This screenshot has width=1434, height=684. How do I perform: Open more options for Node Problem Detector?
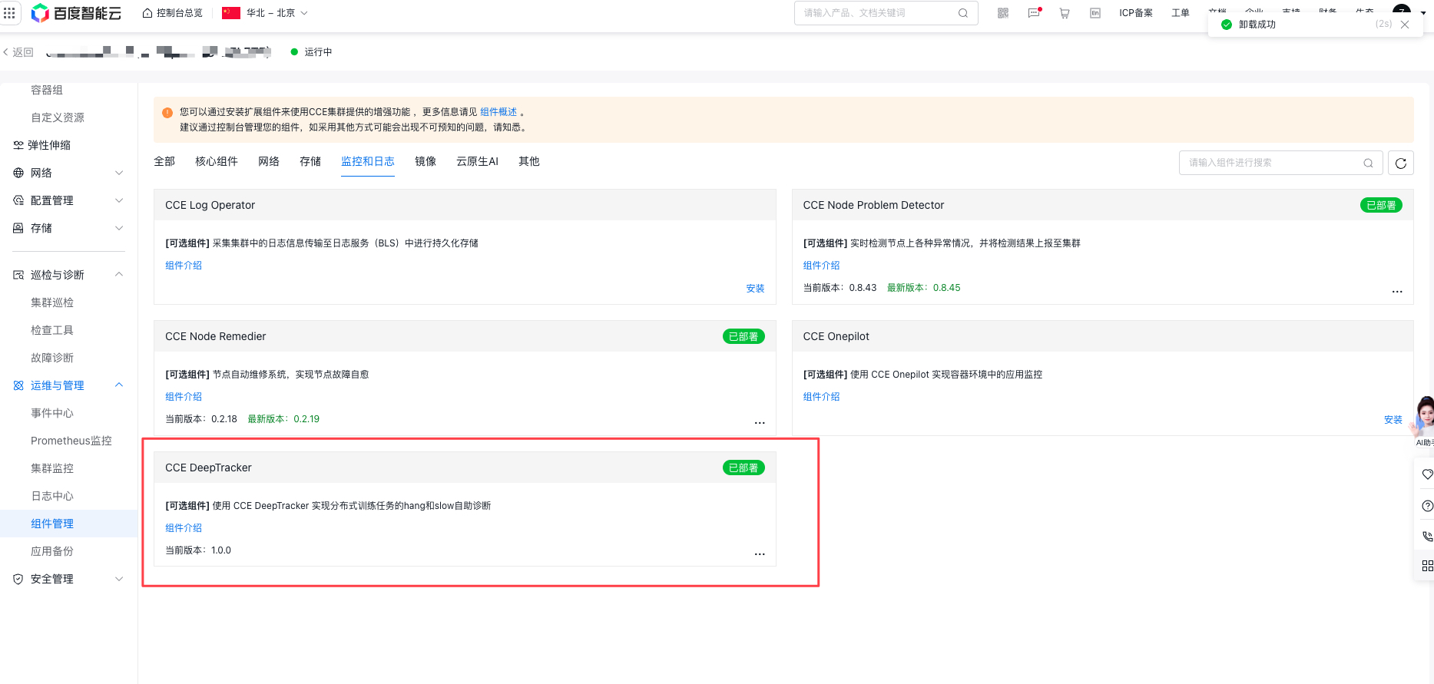(1396, 291)
